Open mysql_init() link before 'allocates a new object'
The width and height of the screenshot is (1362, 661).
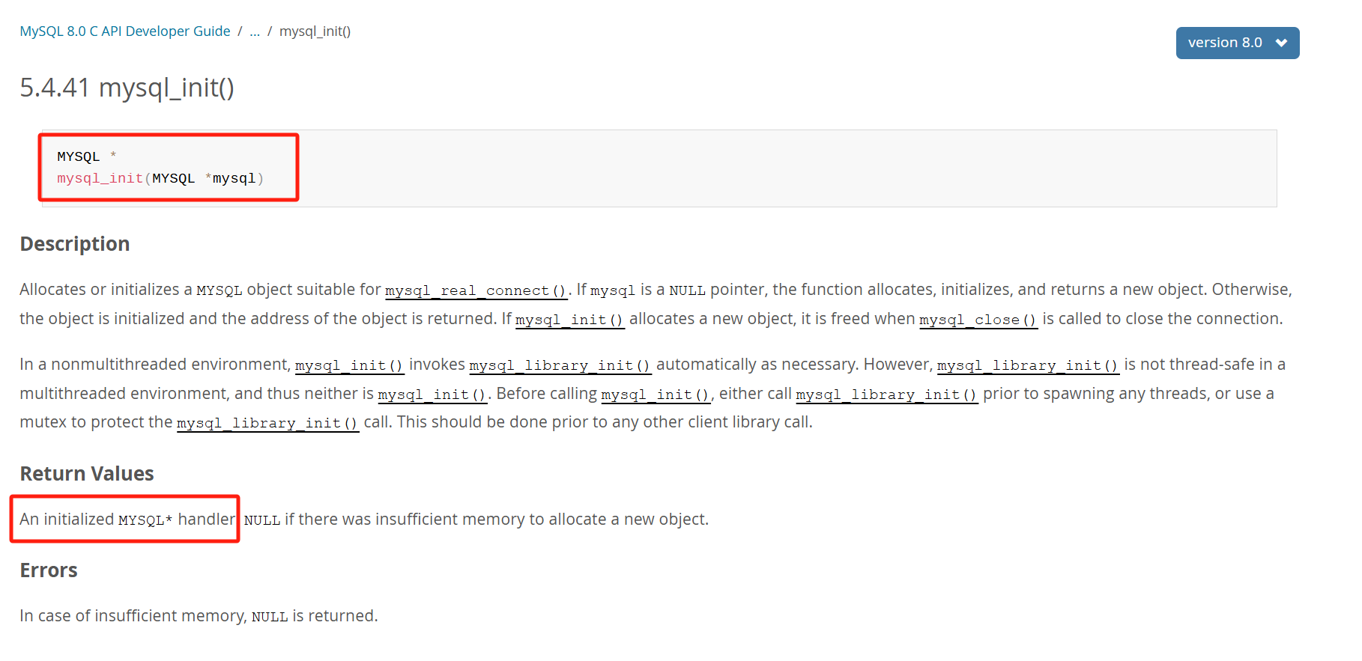point(569,320)
